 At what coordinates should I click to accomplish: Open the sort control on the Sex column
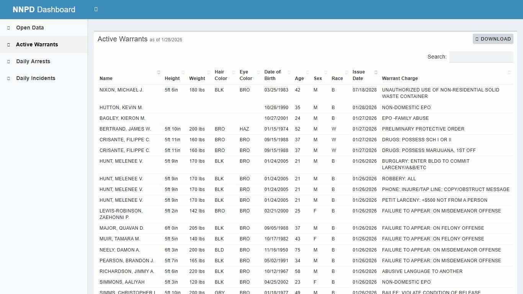[x=325, y=72]
